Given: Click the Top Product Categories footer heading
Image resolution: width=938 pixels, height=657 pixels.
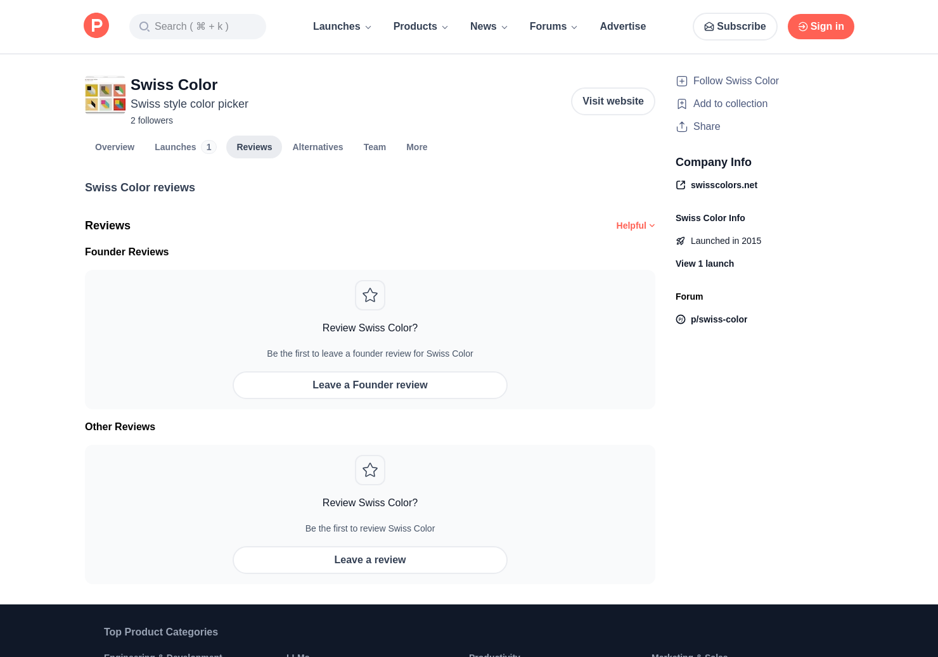Looking at the screenshot, I should pyautogui.click(x=161, y=632).
